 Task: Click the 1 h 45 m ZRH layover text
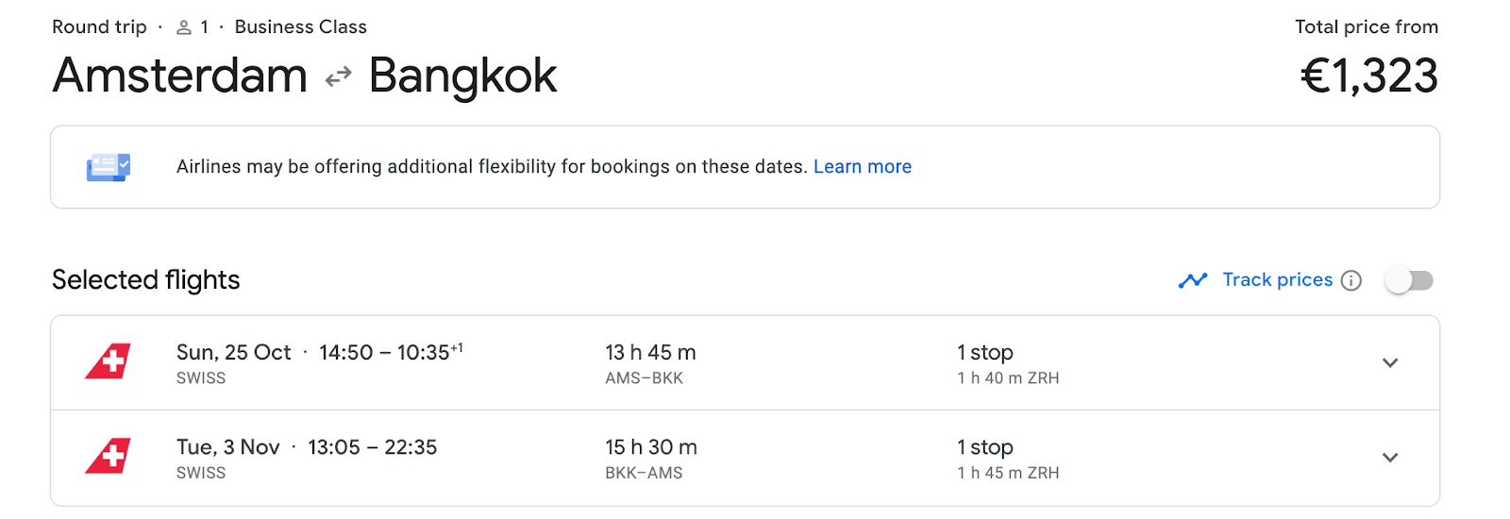pos(1008,473)
